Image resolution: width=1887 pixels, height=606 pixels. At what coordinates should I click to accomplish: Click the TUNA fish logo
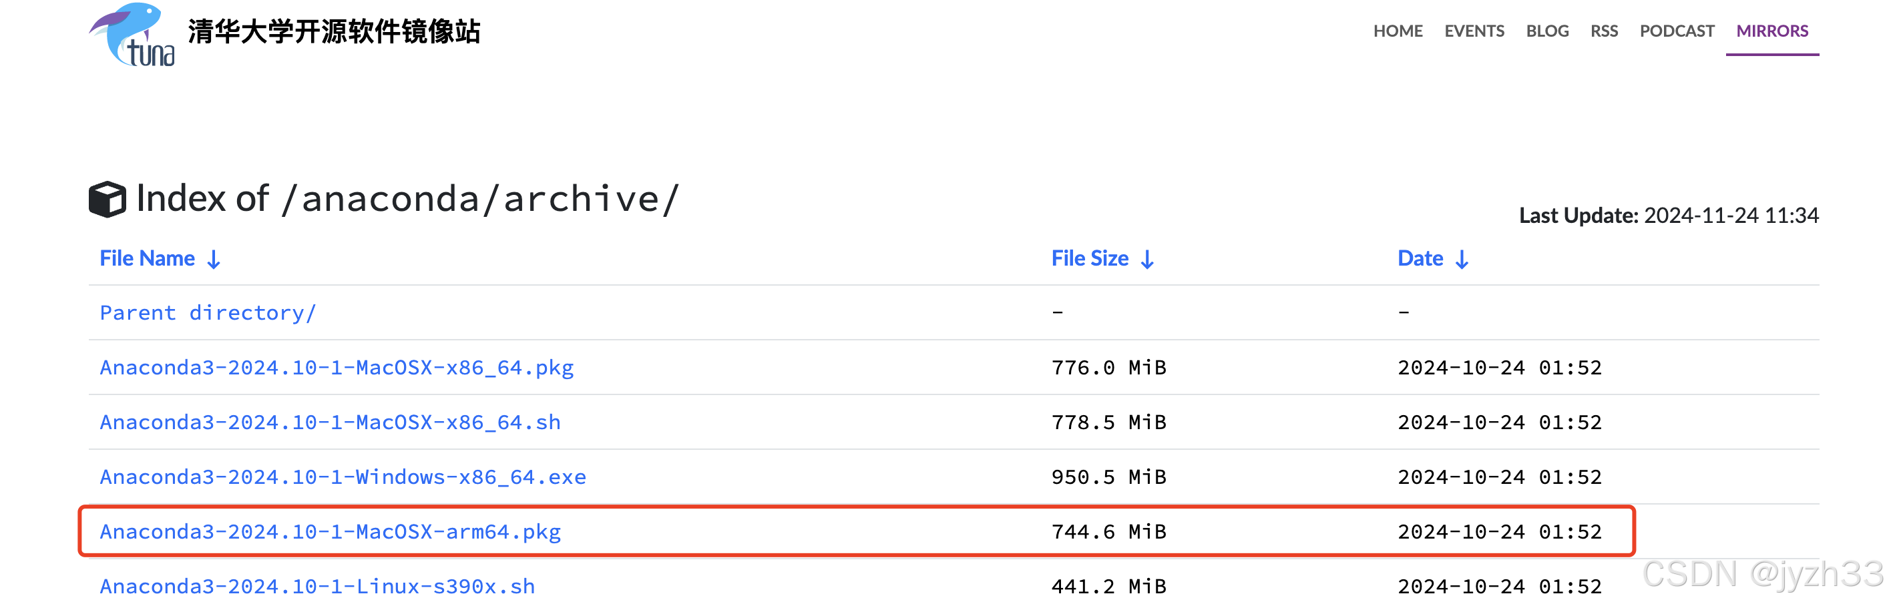[x=133, y=33]
